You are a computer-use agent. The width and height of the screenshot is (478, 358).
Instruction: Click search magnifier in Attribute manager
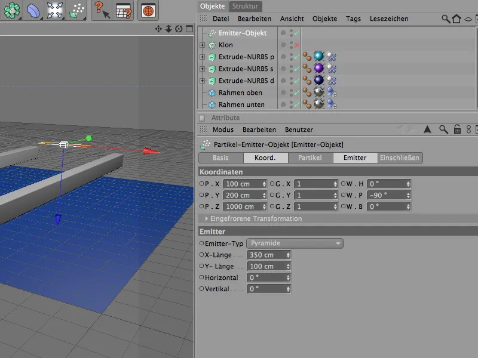click(x=443, y=129)
